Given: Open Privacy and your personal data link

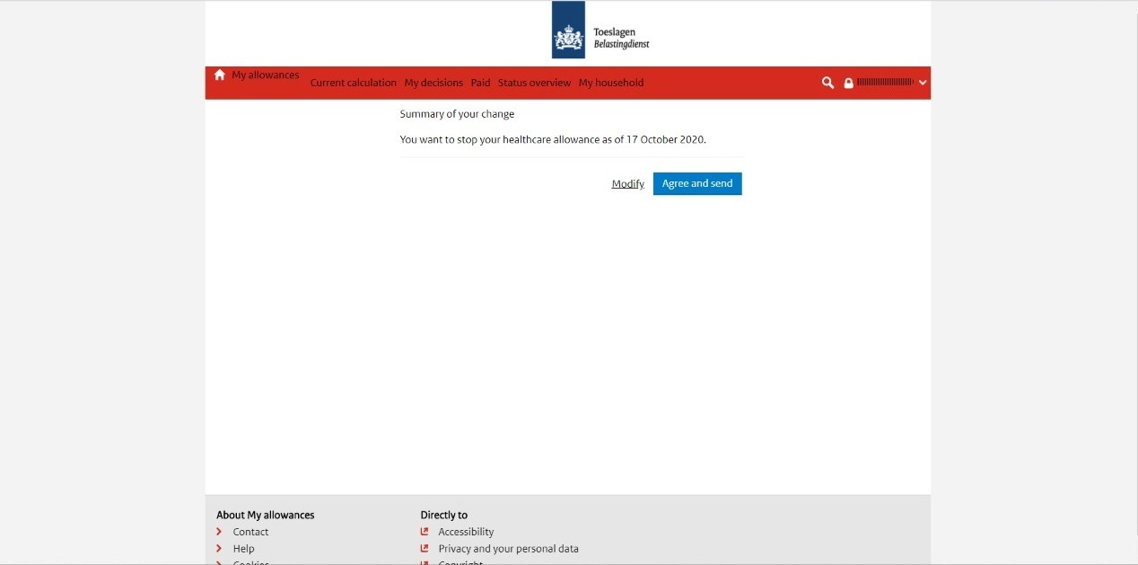Looking at the screenshot, I should pyautogui.click(x=508, y=549).
